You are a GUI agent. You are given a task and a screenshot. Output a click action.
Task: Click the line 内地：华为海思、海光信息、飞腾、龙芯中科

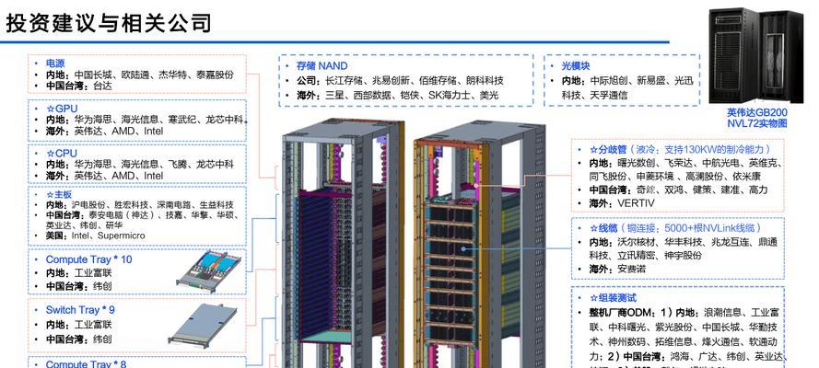tap(139, 165)
